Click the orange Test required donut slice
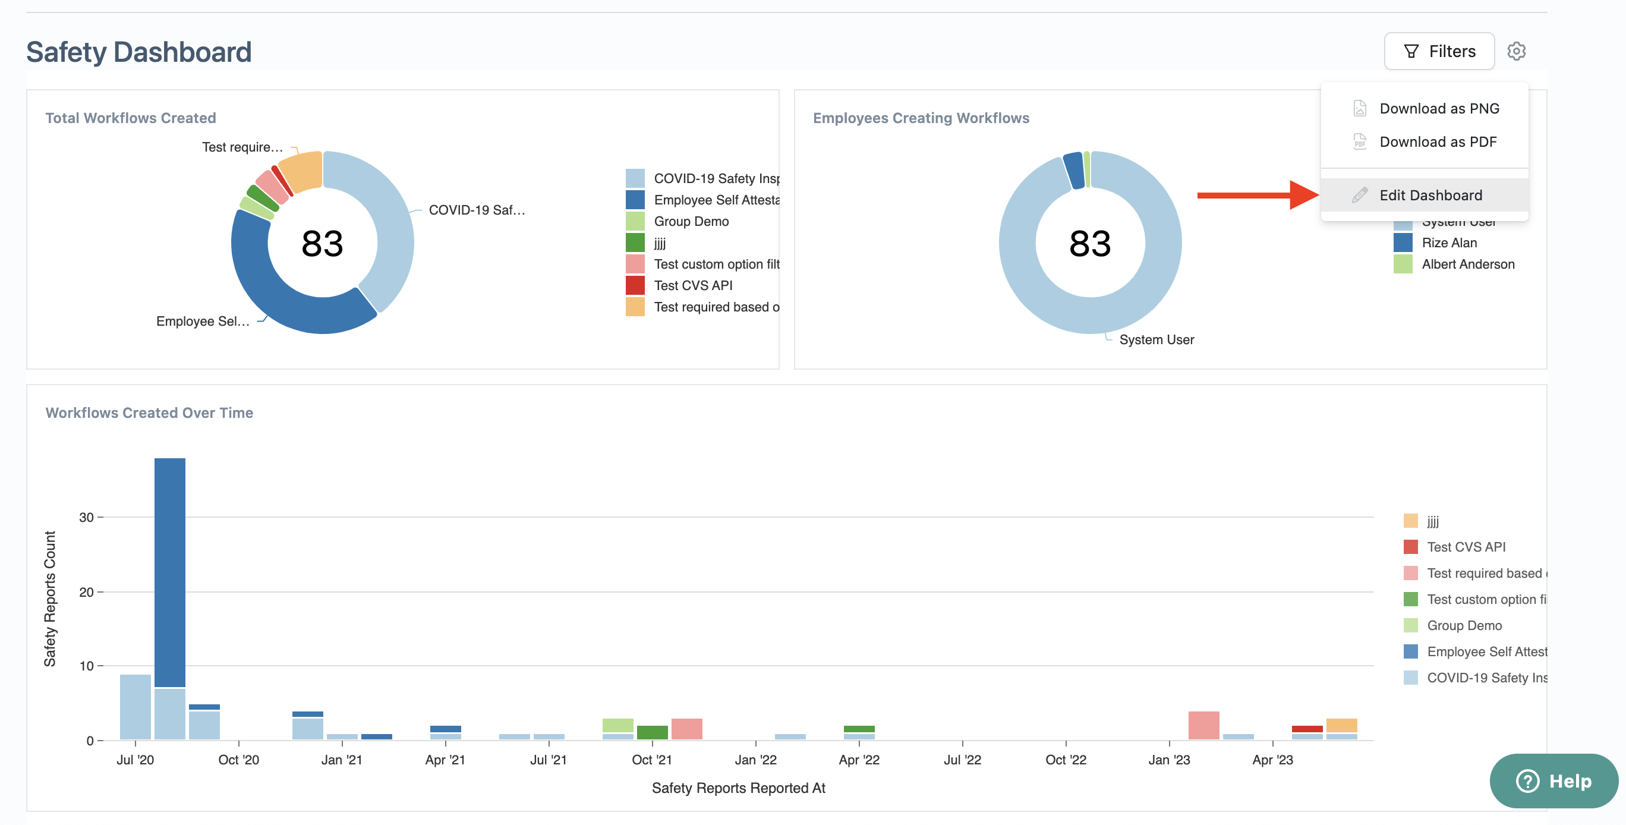1626x825 pixels. (304, 171)
